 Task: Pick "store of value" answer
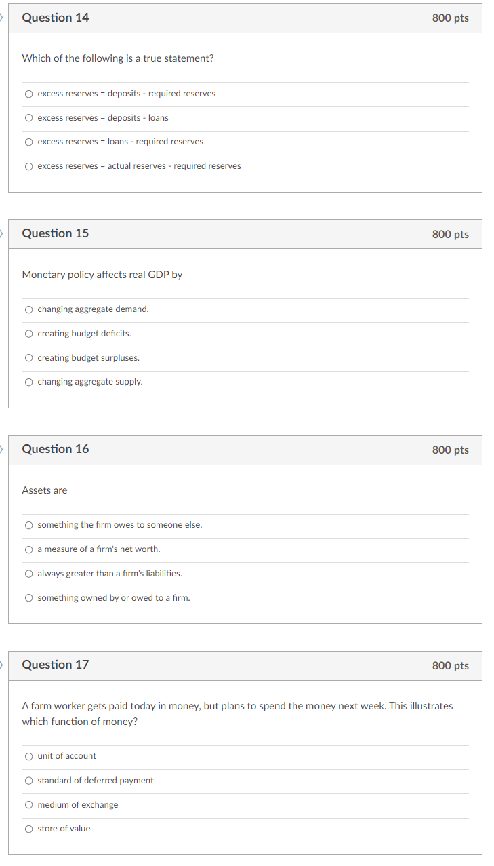click(28, 829)
